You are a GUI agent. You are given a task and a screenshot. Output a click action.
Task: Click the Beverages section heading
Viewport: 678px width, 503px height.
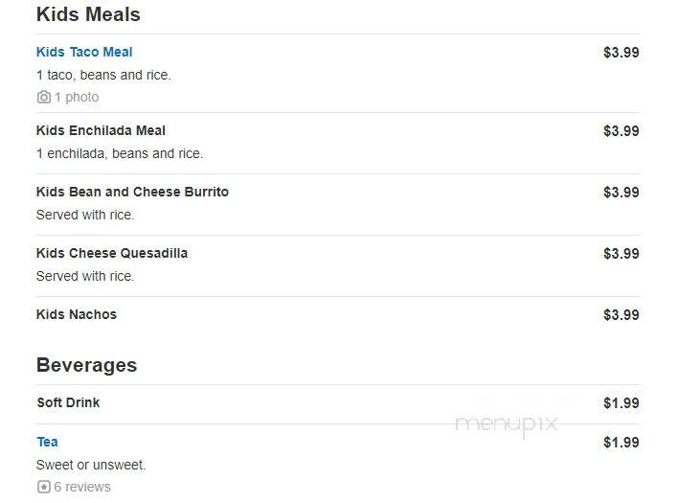click(86, 365)
